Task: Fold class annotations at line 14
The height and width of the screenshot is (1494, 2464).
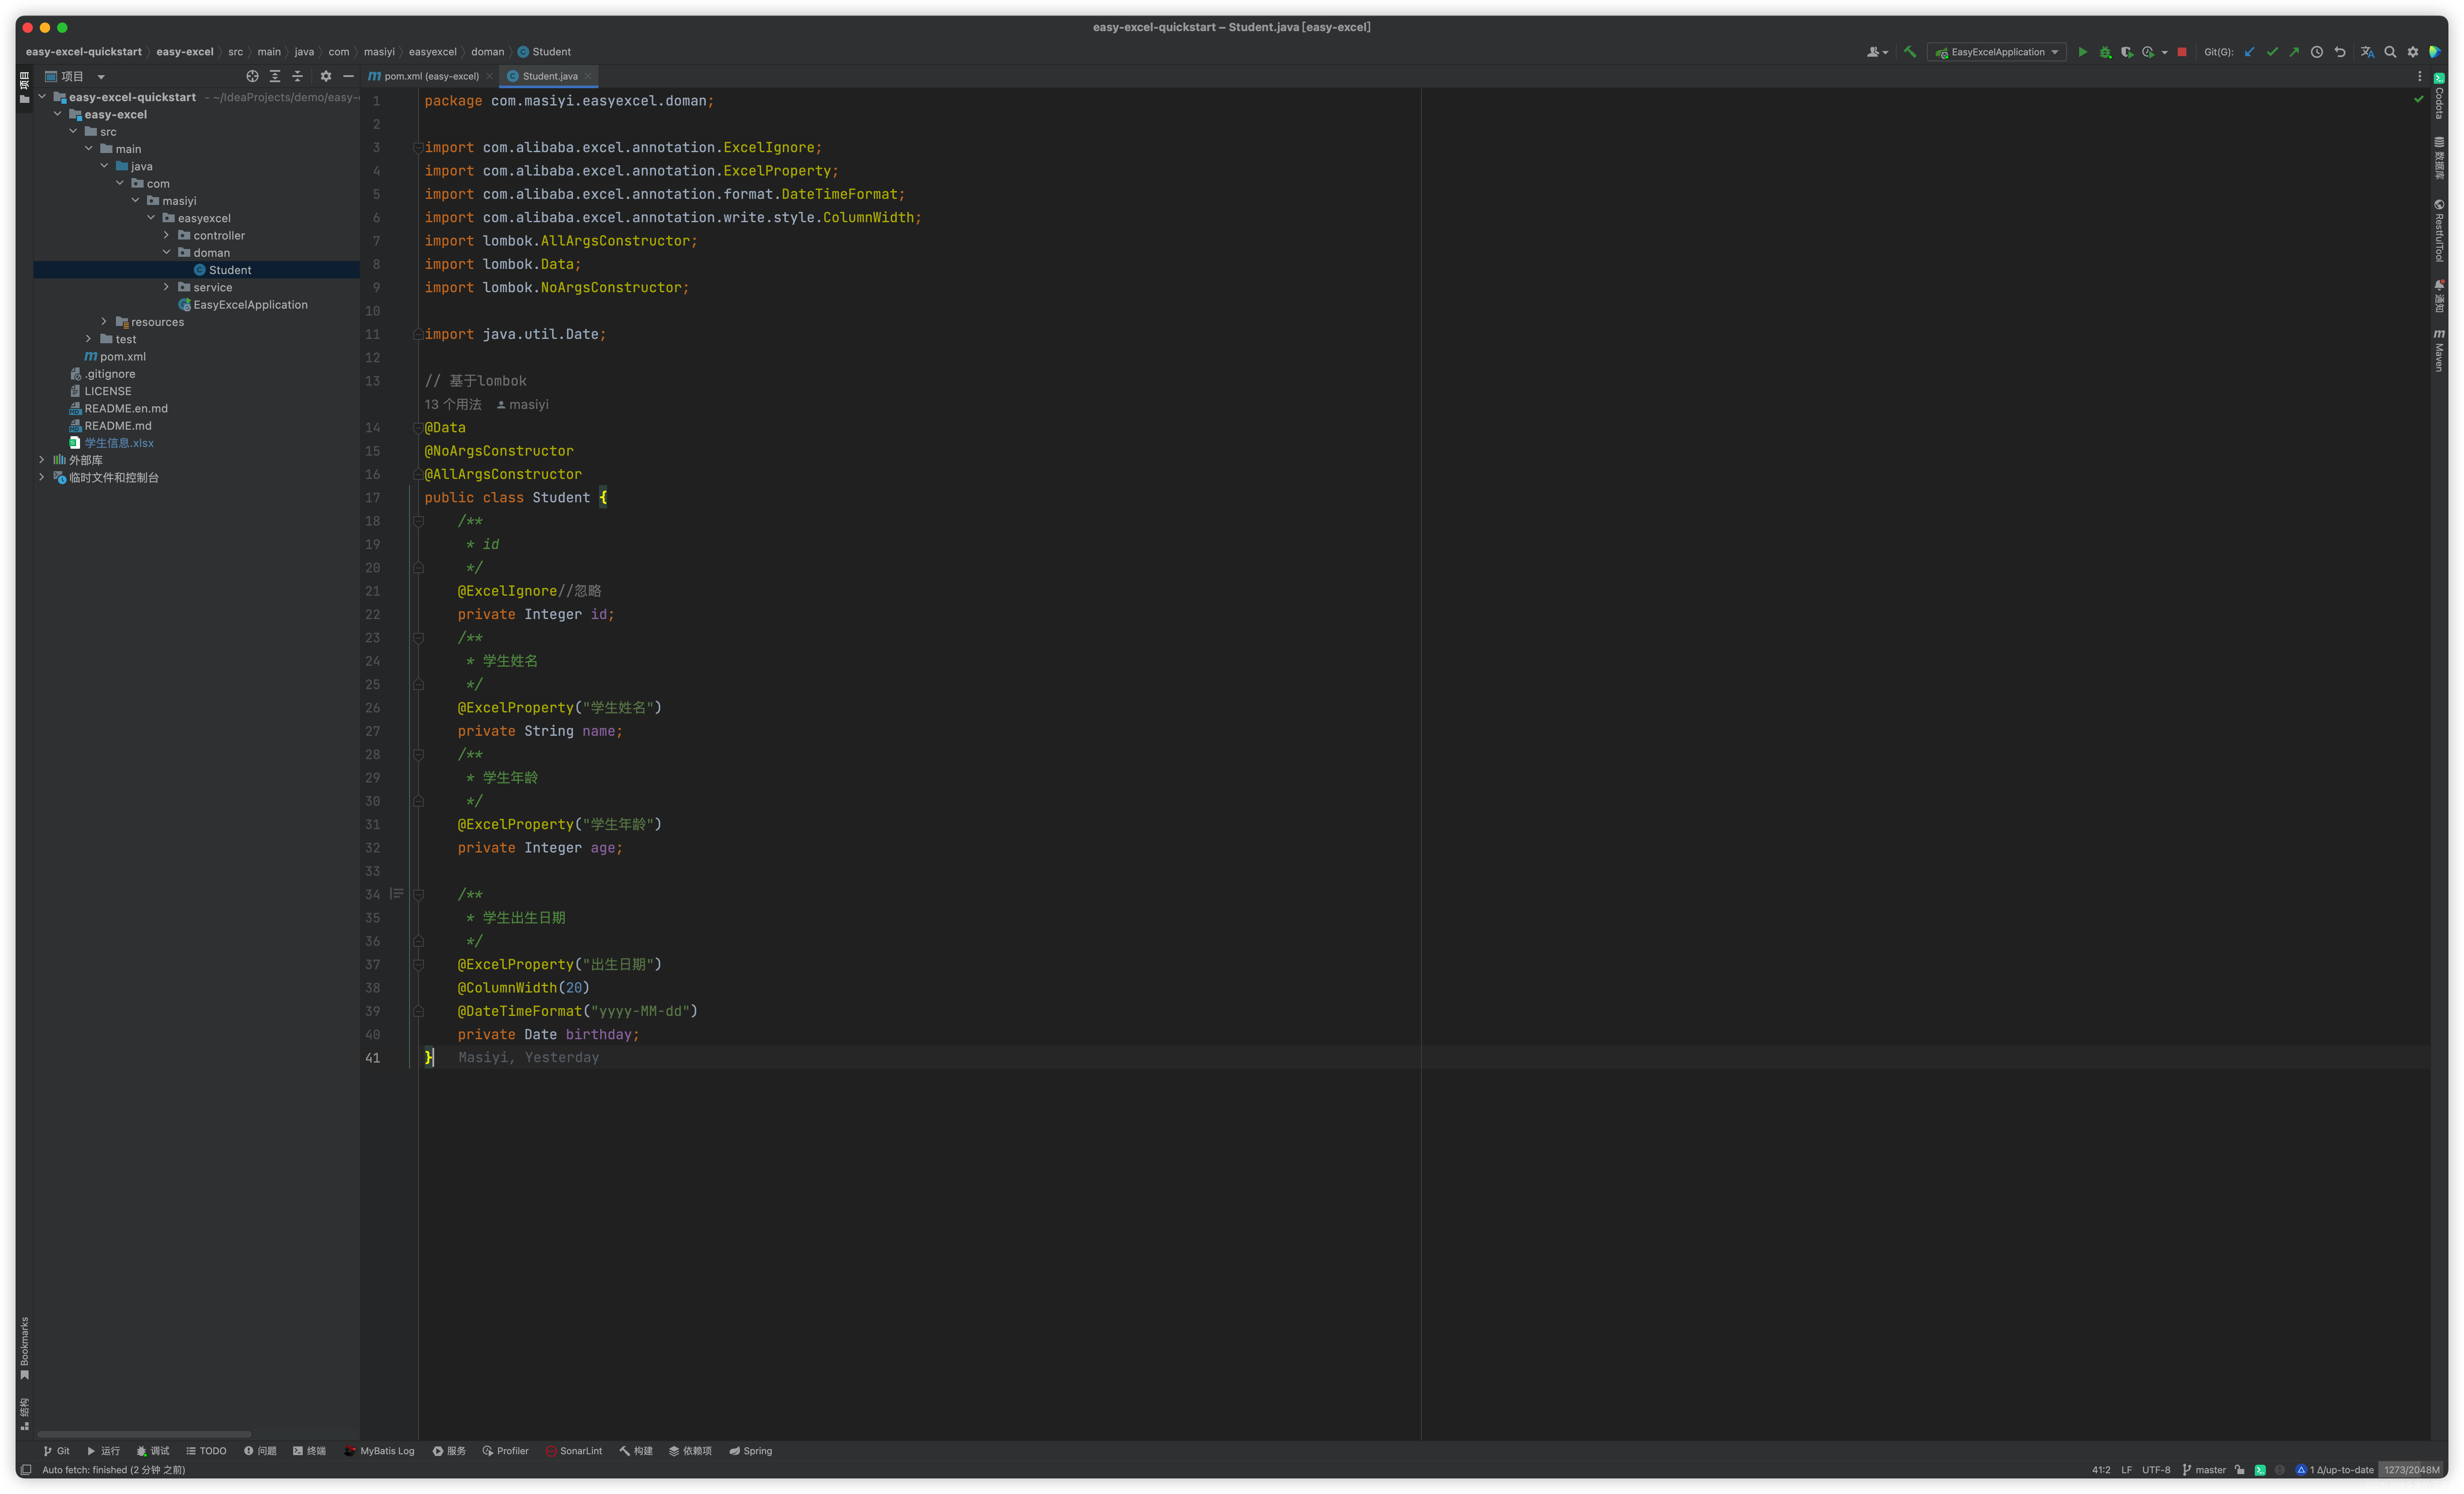Action: [x=419, y=428]
